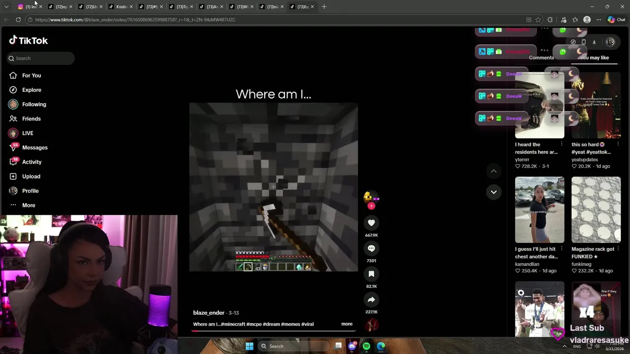The width and height of the screenshot is (630, 354).
Task: Click the #minecraft hashtag
Action: point(233,324)
